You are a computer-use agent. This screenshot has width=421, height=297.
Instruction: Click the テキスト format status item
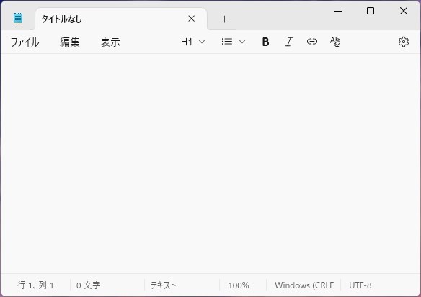[163, 285]
